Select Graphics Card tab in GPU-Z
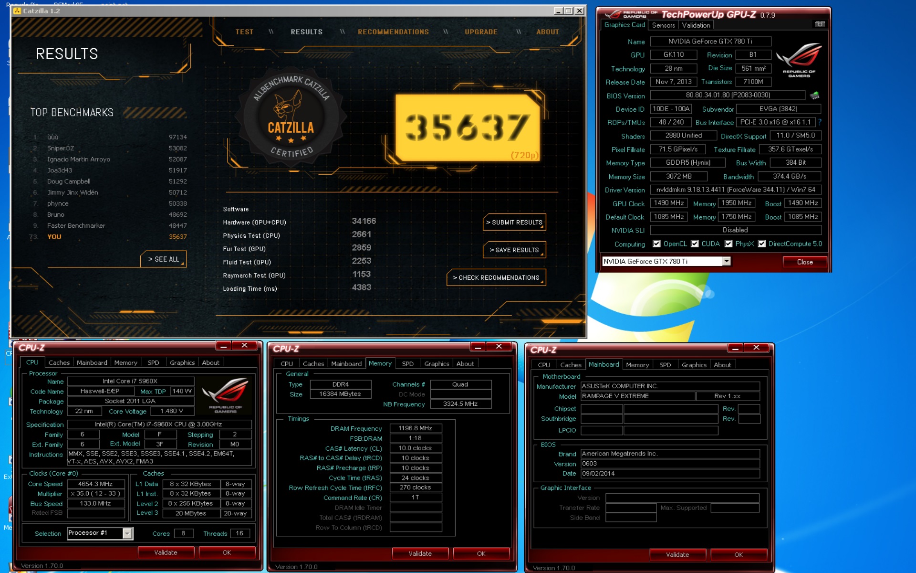This screenshot has width=916, height=573. pyautogui.click(x=624, y=25)
